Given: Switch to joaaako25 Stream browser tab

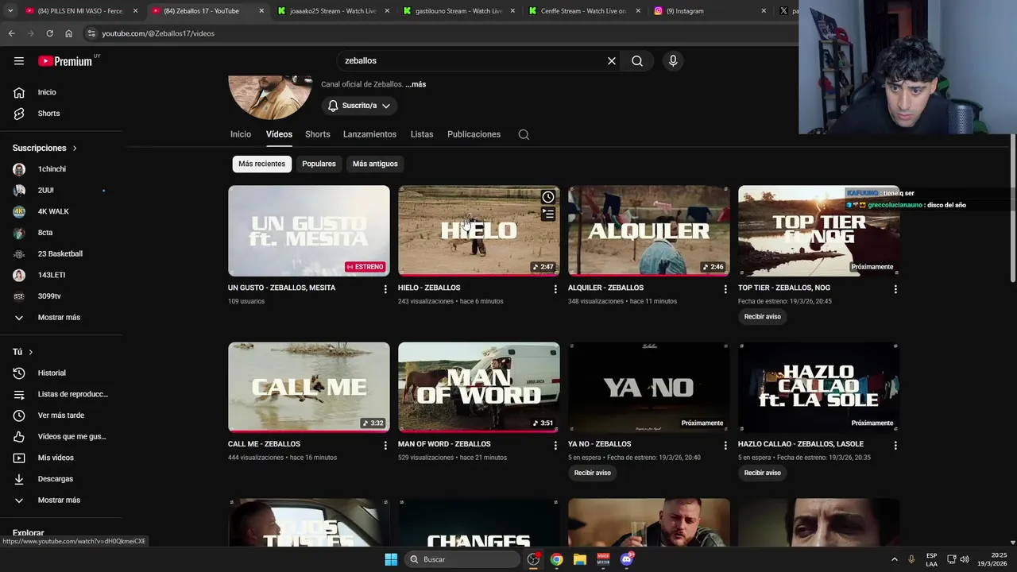Looking at the screenshot, I should click(334, 11).
